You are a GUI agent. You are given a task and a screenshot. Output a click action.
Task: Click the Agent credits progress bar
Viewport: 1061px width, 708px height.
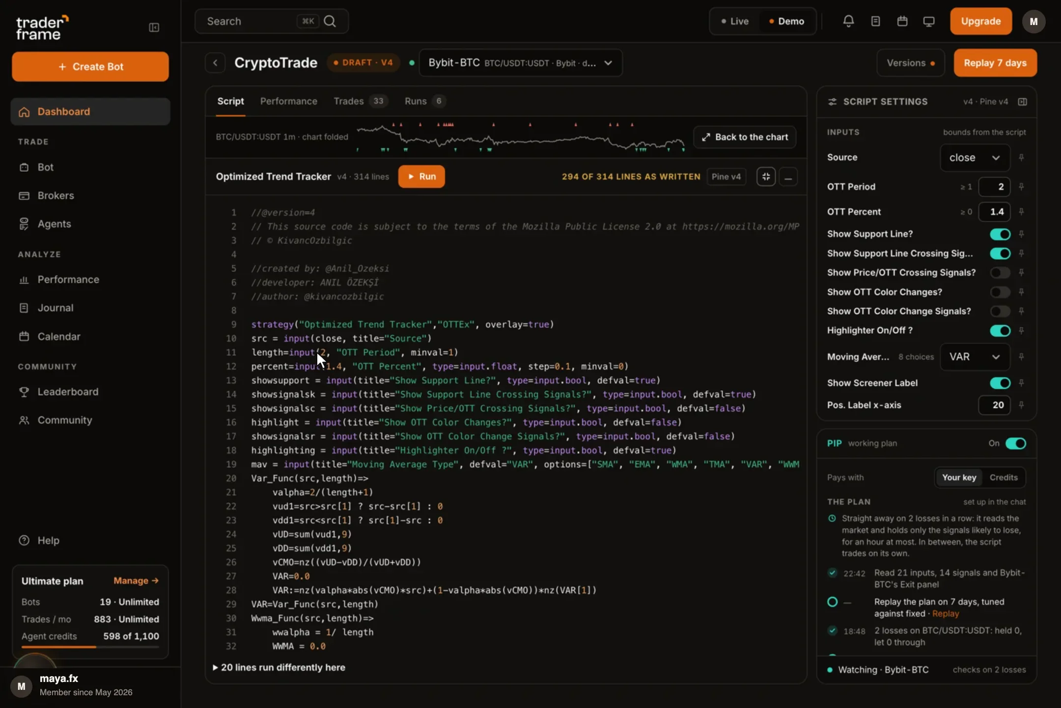[x=90, y=647]
